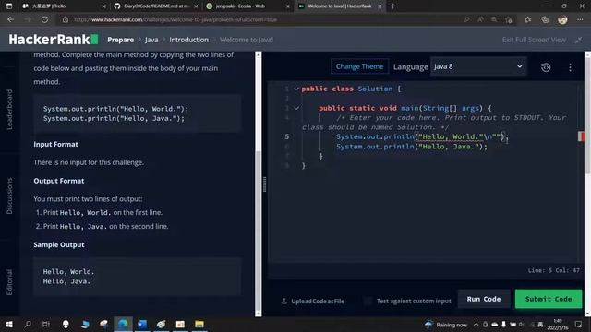Go to Introduction breadcrumb link

click(x=188, y=40)
